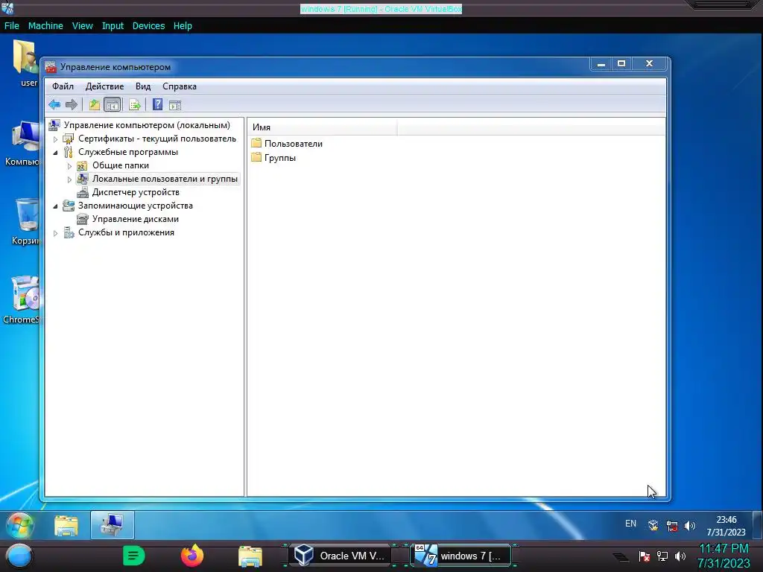Click the Forward arrow in the toolbar
763x572 pixels.
pos(72,104)
